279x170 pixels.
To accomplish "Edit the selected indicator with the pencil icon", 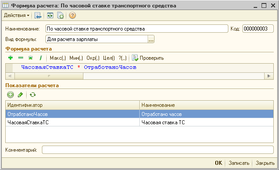I will 21,95.
